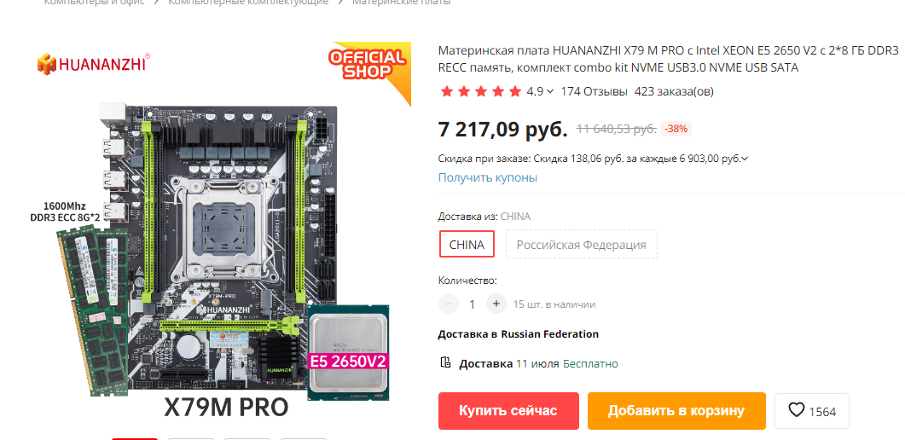Expand the order discount details chevron
The height and width of the screenshot is (440, 905).
tap(745, 159)
